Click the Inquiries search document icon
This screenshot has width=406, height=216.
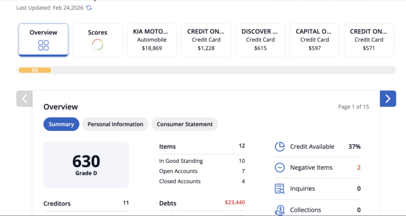[x=280, y=188]
